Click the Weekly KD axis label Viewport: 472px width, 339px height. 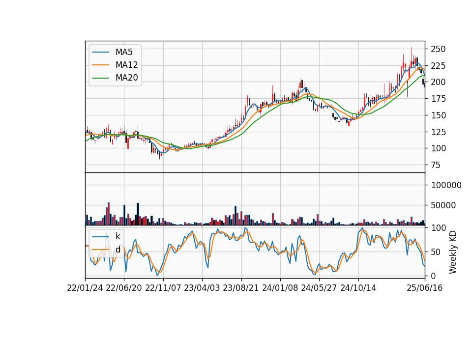point(453,252)
